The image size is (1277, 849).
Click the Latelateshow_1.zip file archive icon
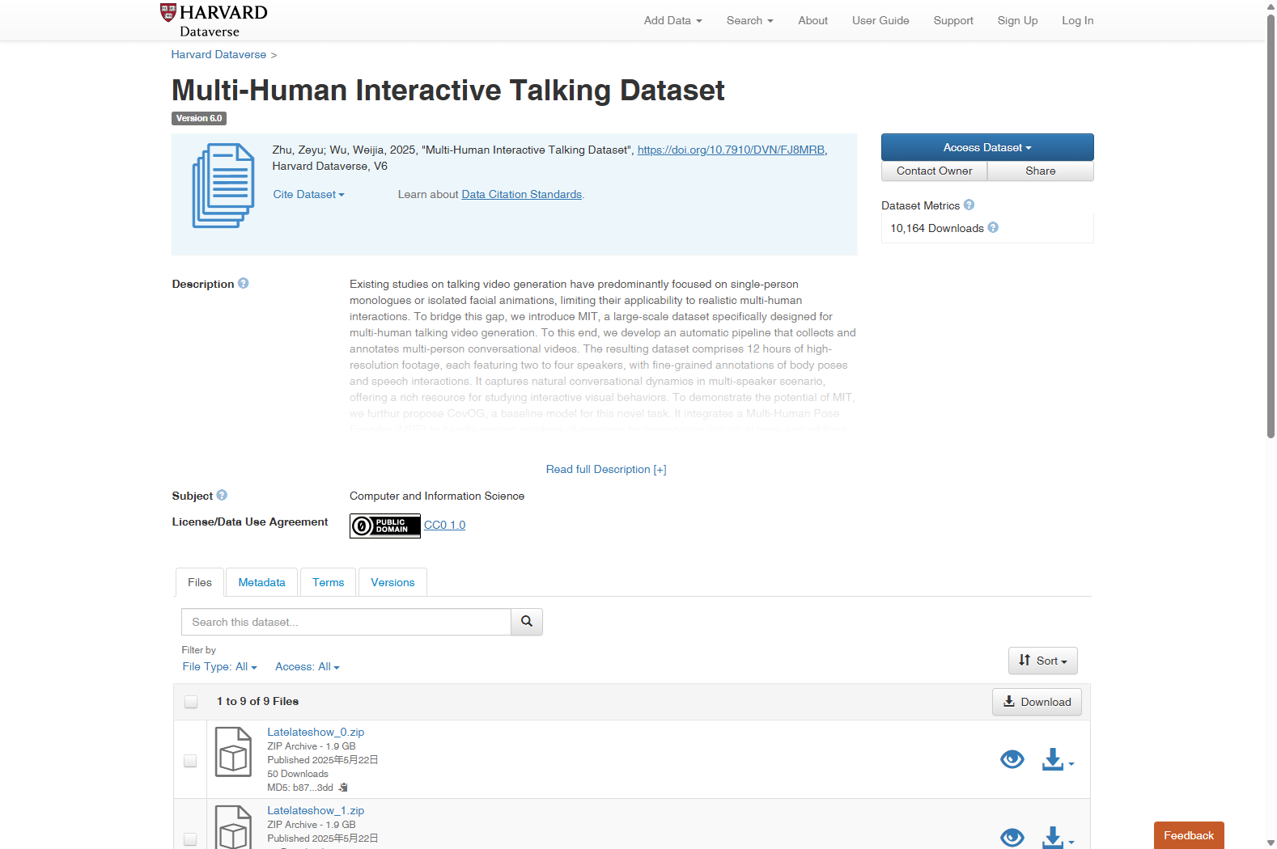tap(233, 827)
